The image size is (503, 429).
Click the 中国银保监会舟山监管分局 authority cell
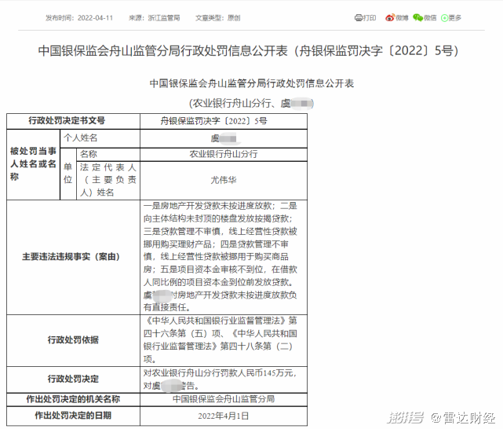coord(224,399)
